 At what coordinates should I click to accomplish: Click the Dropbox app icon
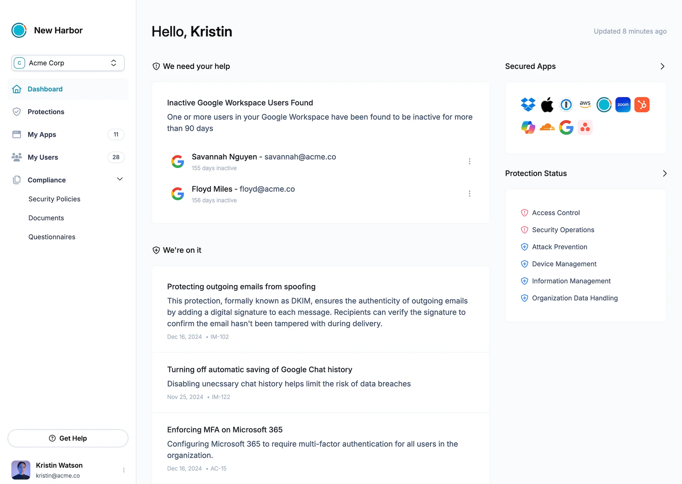pyautogui.click(x=528, y=104)
